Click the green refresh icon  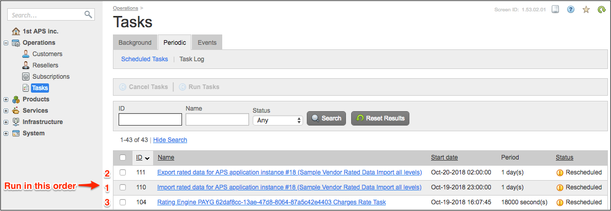click(601, 9)
